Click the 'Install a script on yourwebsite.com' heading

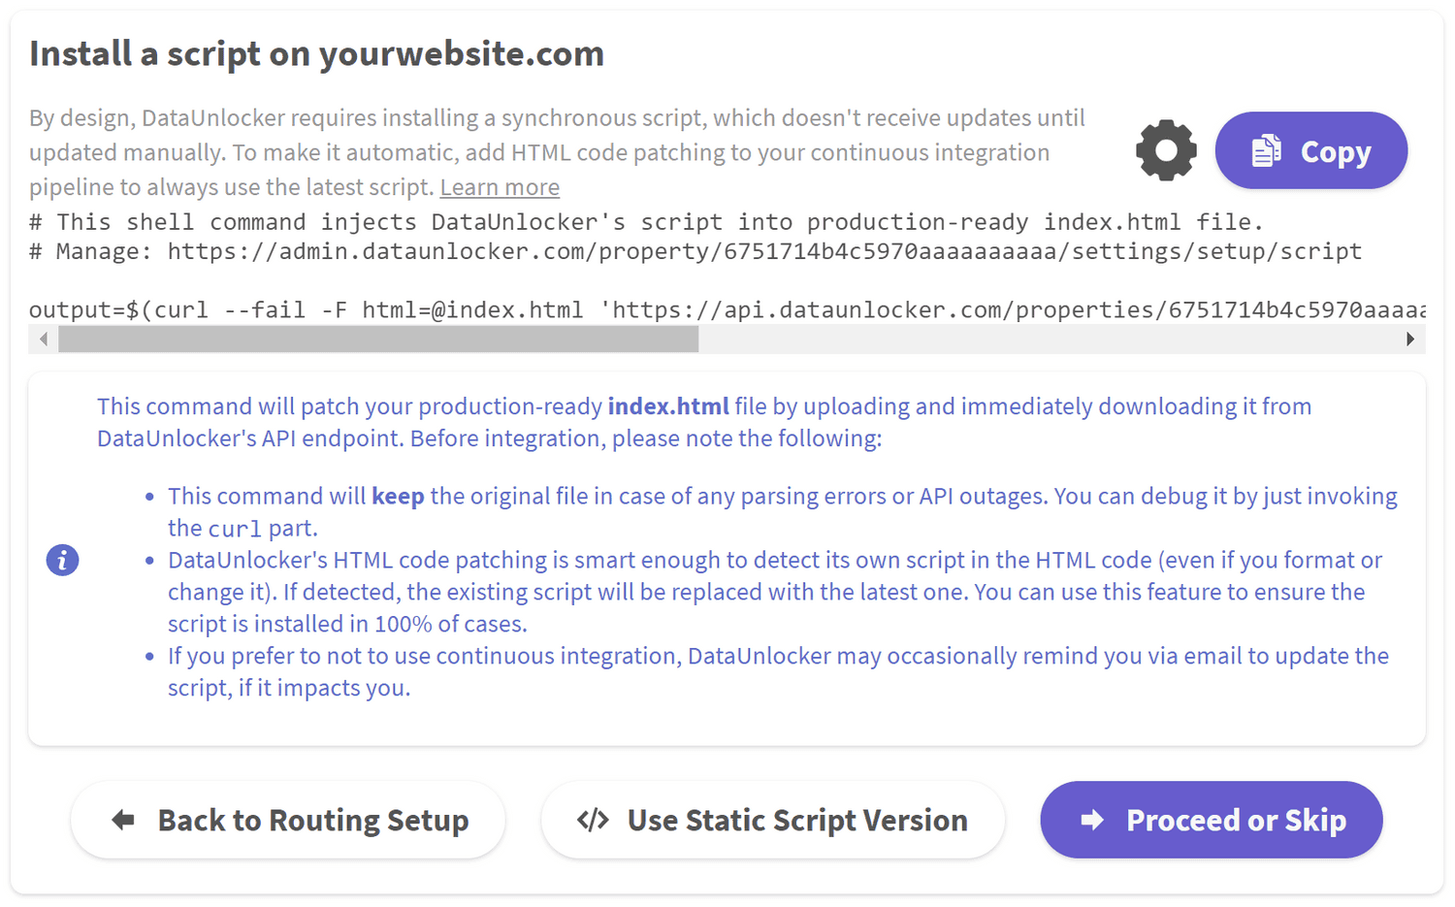coord(316,54)
